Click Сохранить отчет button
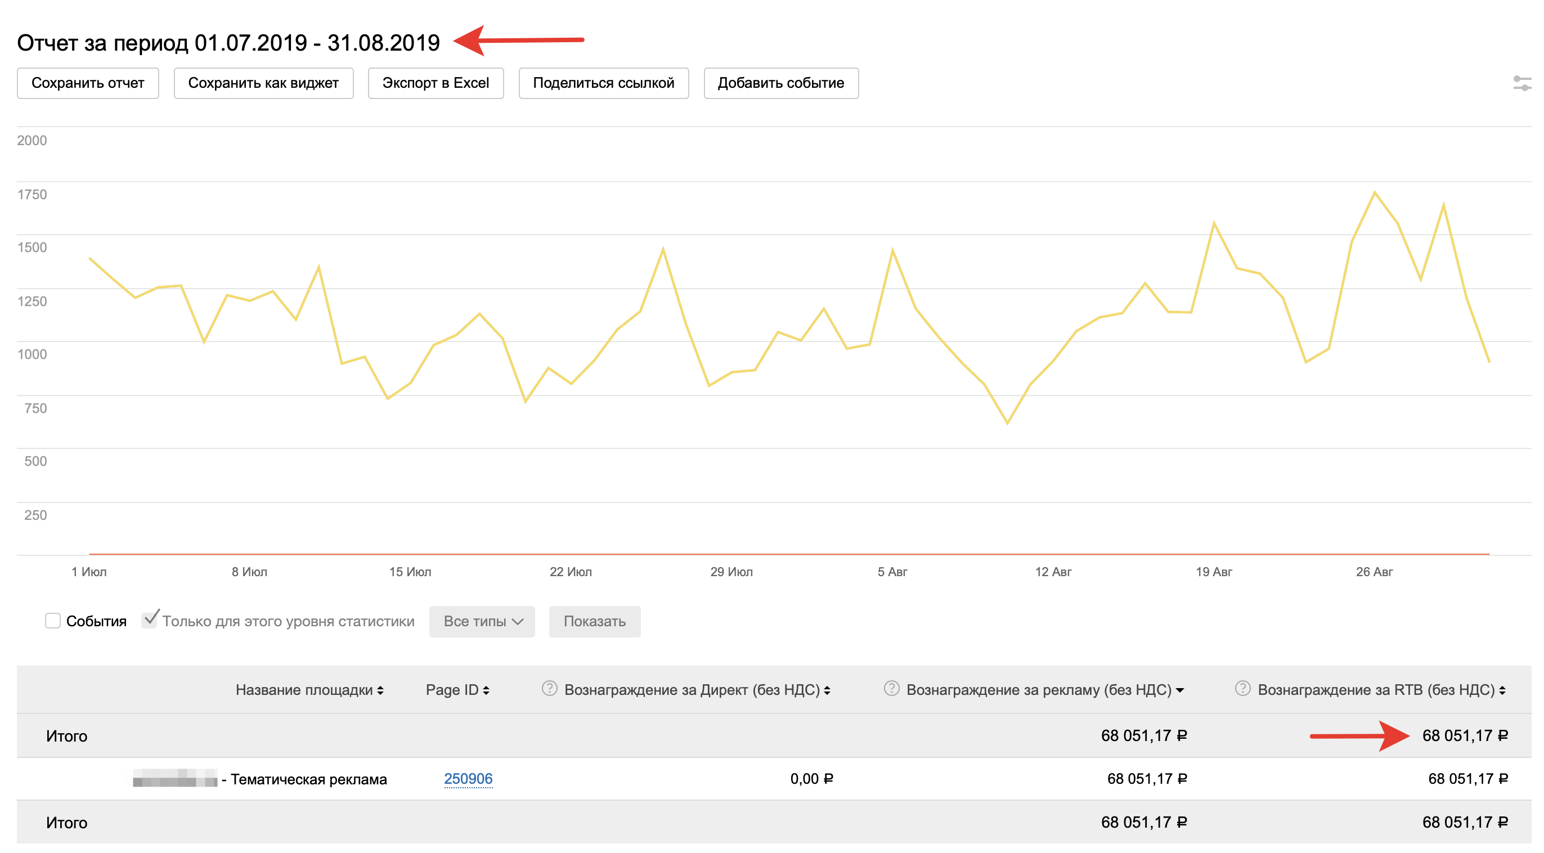The height and width of the screenshot is (853, 1544). (88, 83)
